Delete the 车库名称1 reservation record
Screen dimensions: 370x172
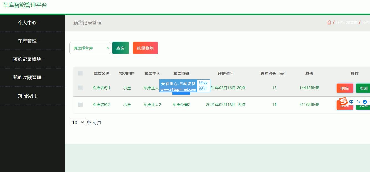[x=345, y=88]
